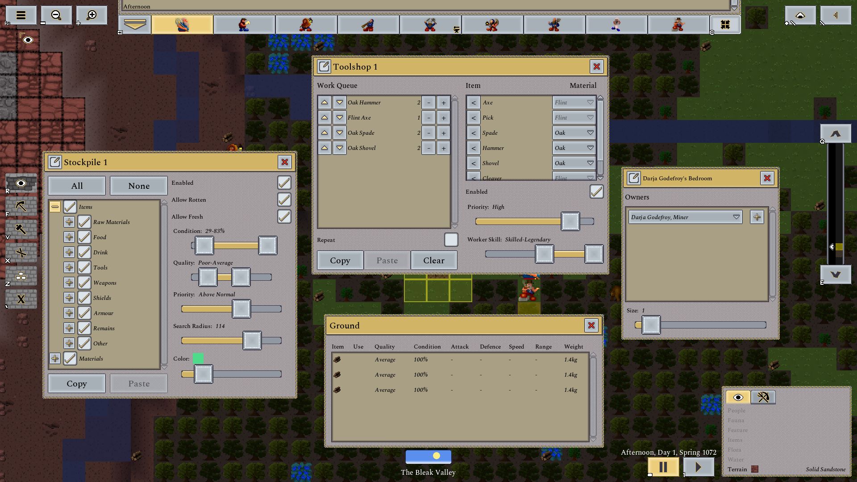
Task: Click the grid/zone icon in top toolbar
Action: point(724,24)
